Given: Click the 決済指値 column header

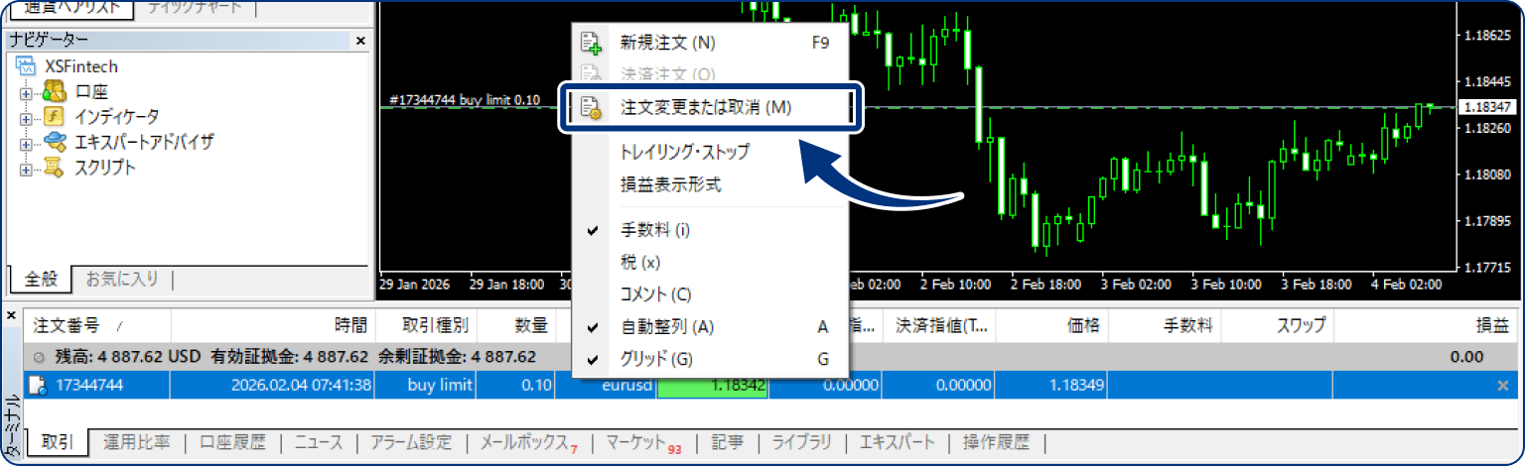Looking at the screenshot, I should (x=939, y=324).
